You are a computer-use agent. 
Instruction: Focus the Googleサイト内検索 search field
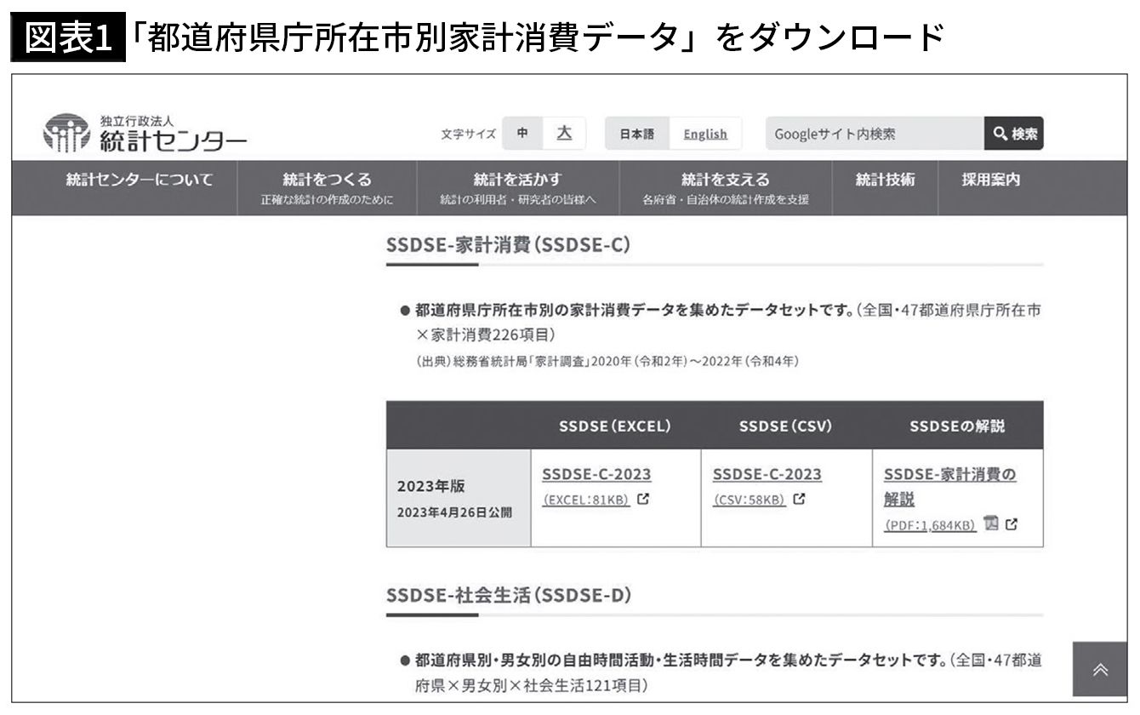874,134
